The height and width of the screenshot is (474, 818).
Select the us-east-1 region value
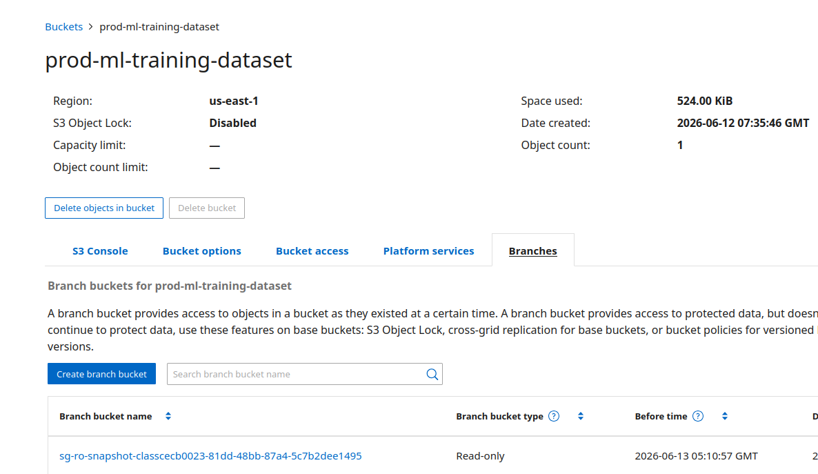tap(234, 101)
